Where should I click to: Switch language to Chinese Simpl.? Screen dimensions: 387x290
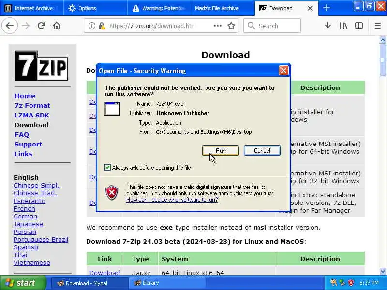point(36,186)
